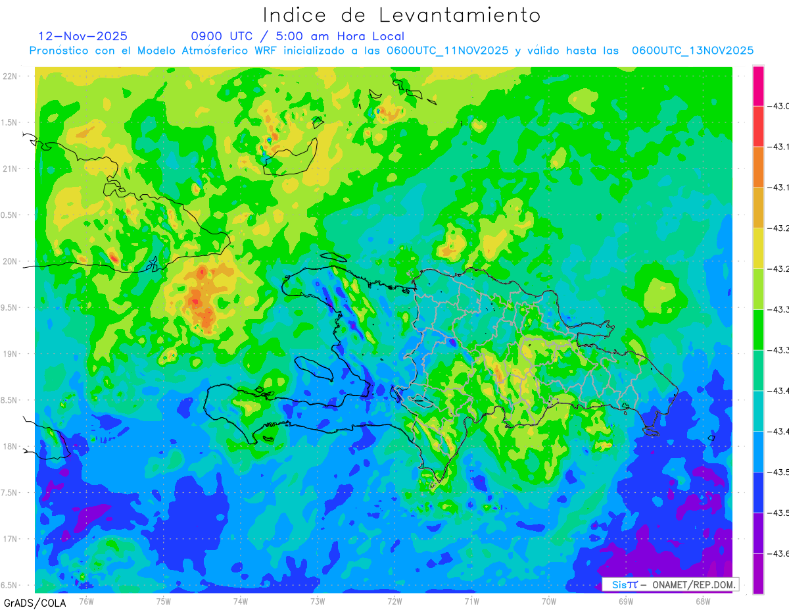Screen dimensions: 789x610
Task: Click the '70W' longitude label
Action: 549,601
